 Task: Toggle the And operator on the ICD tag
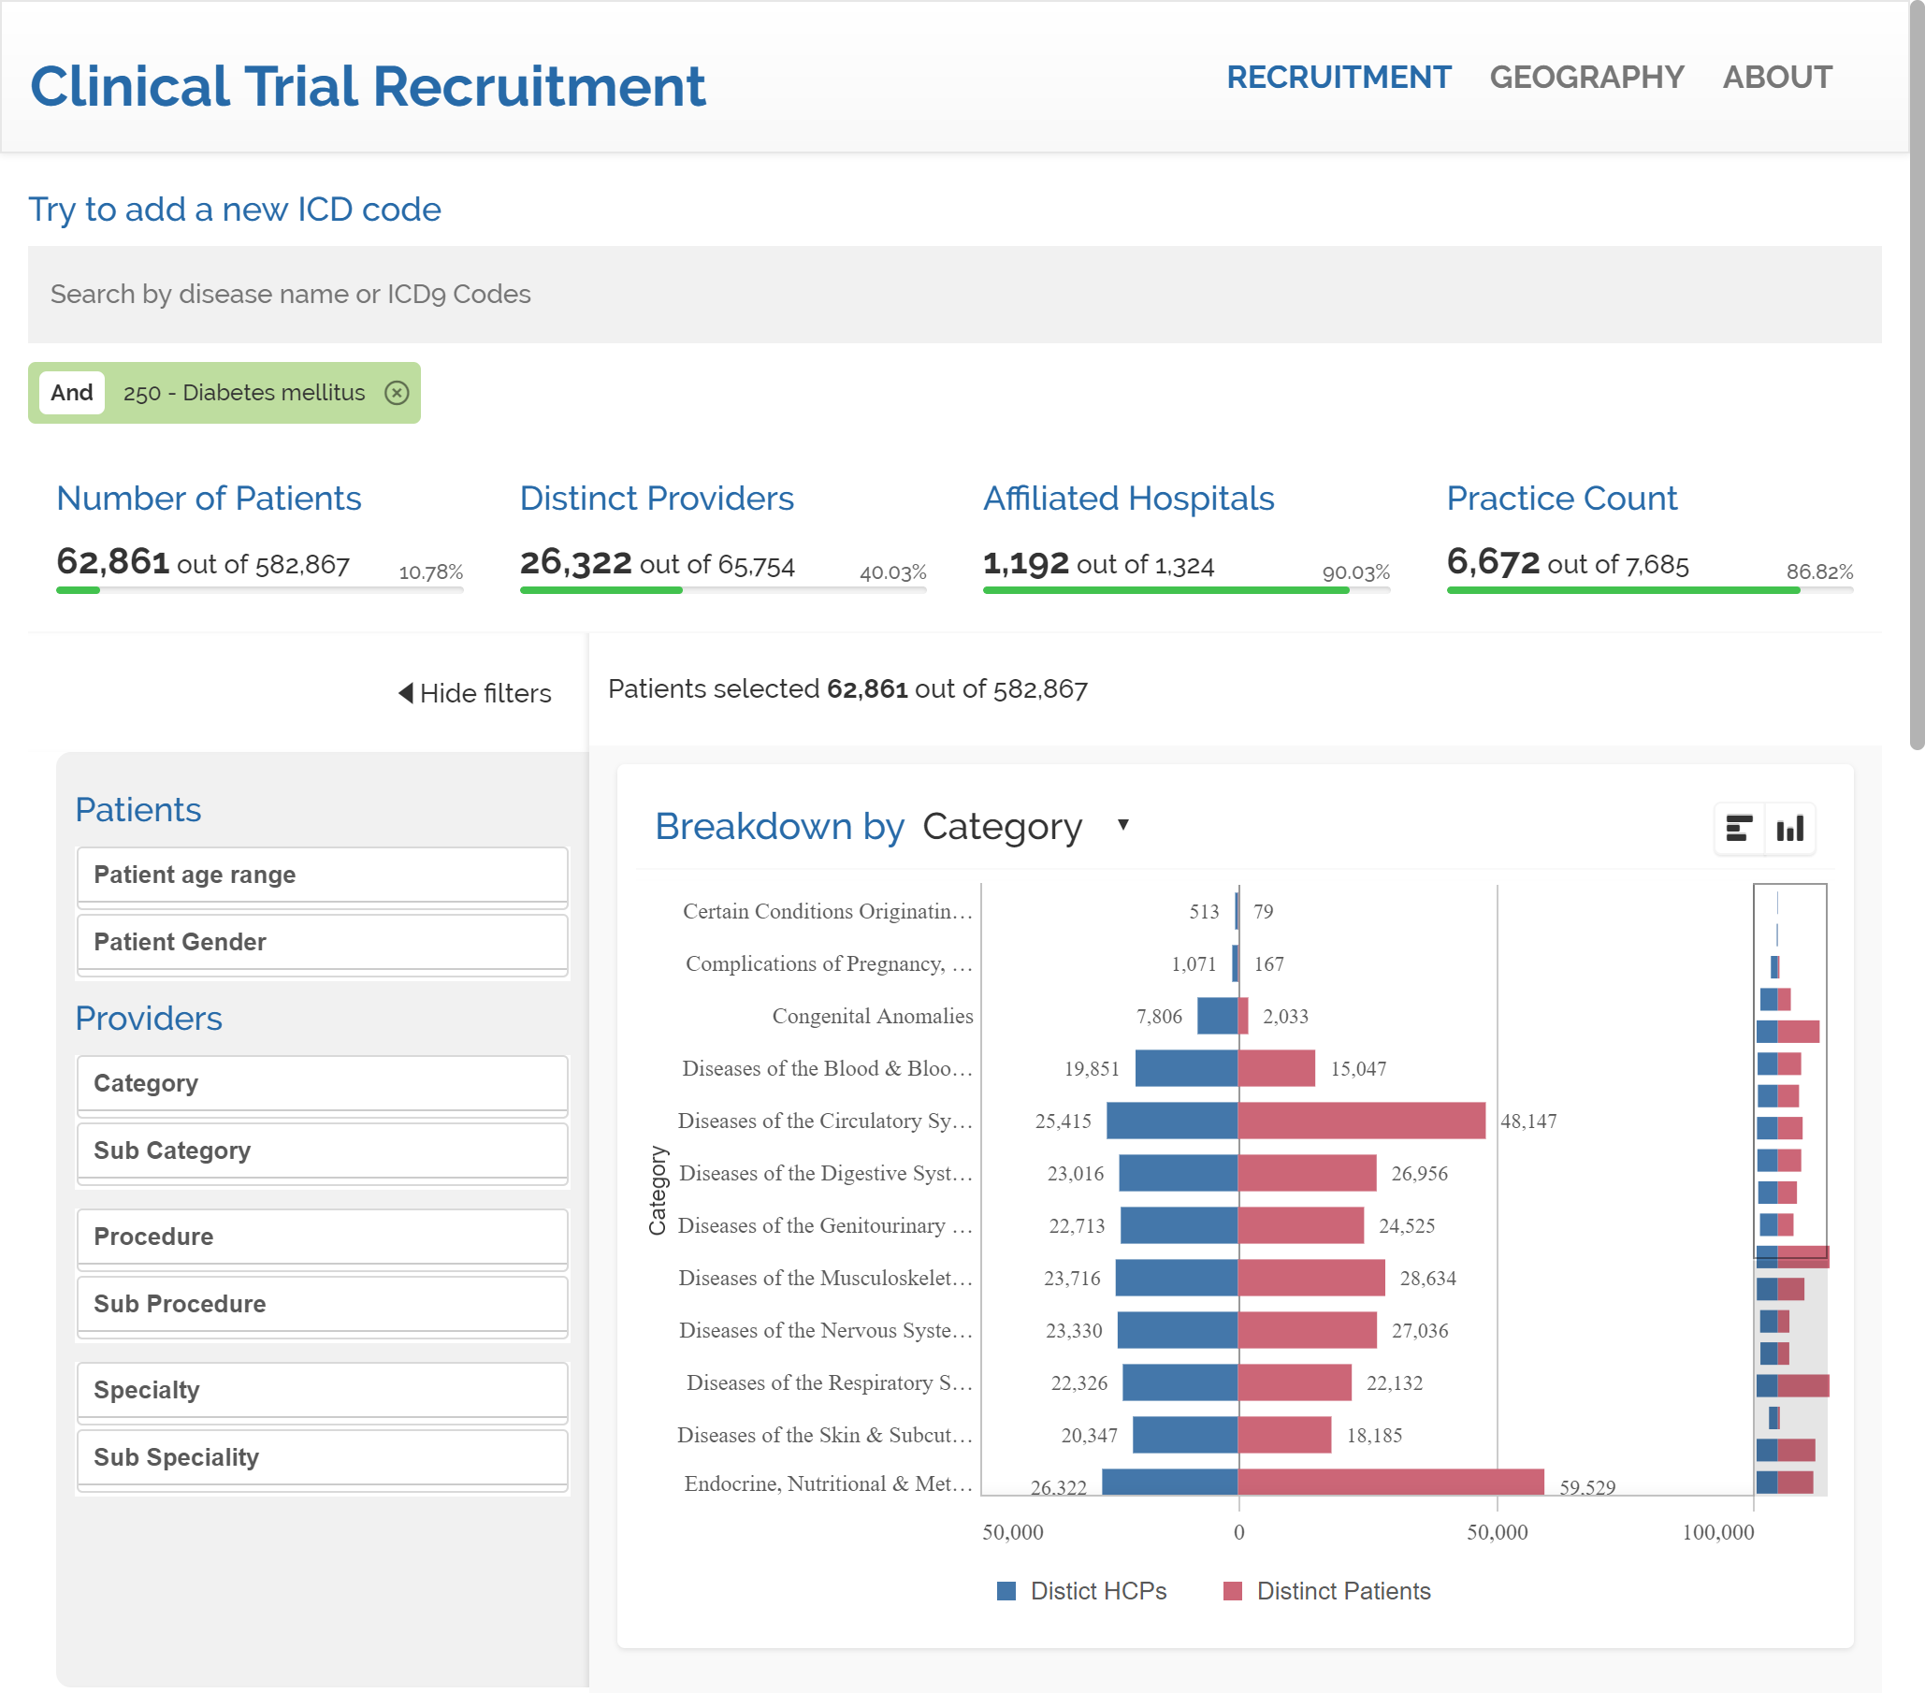[x=72, y=393]
